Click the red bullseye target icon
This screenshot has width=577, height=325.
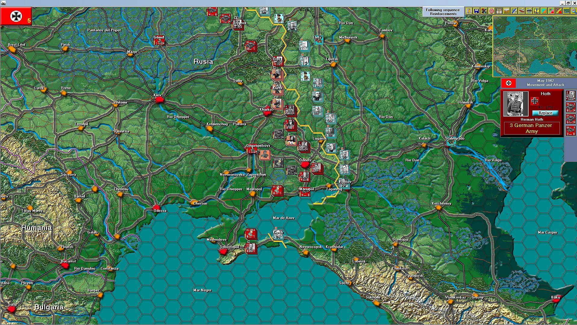491,11
